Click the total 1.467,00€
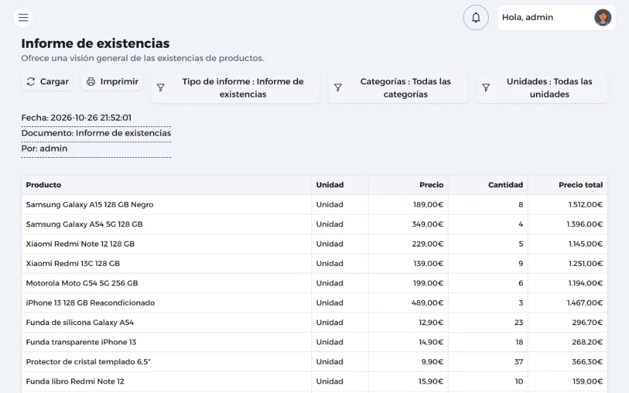629x393 pixels. coord(584,303)
